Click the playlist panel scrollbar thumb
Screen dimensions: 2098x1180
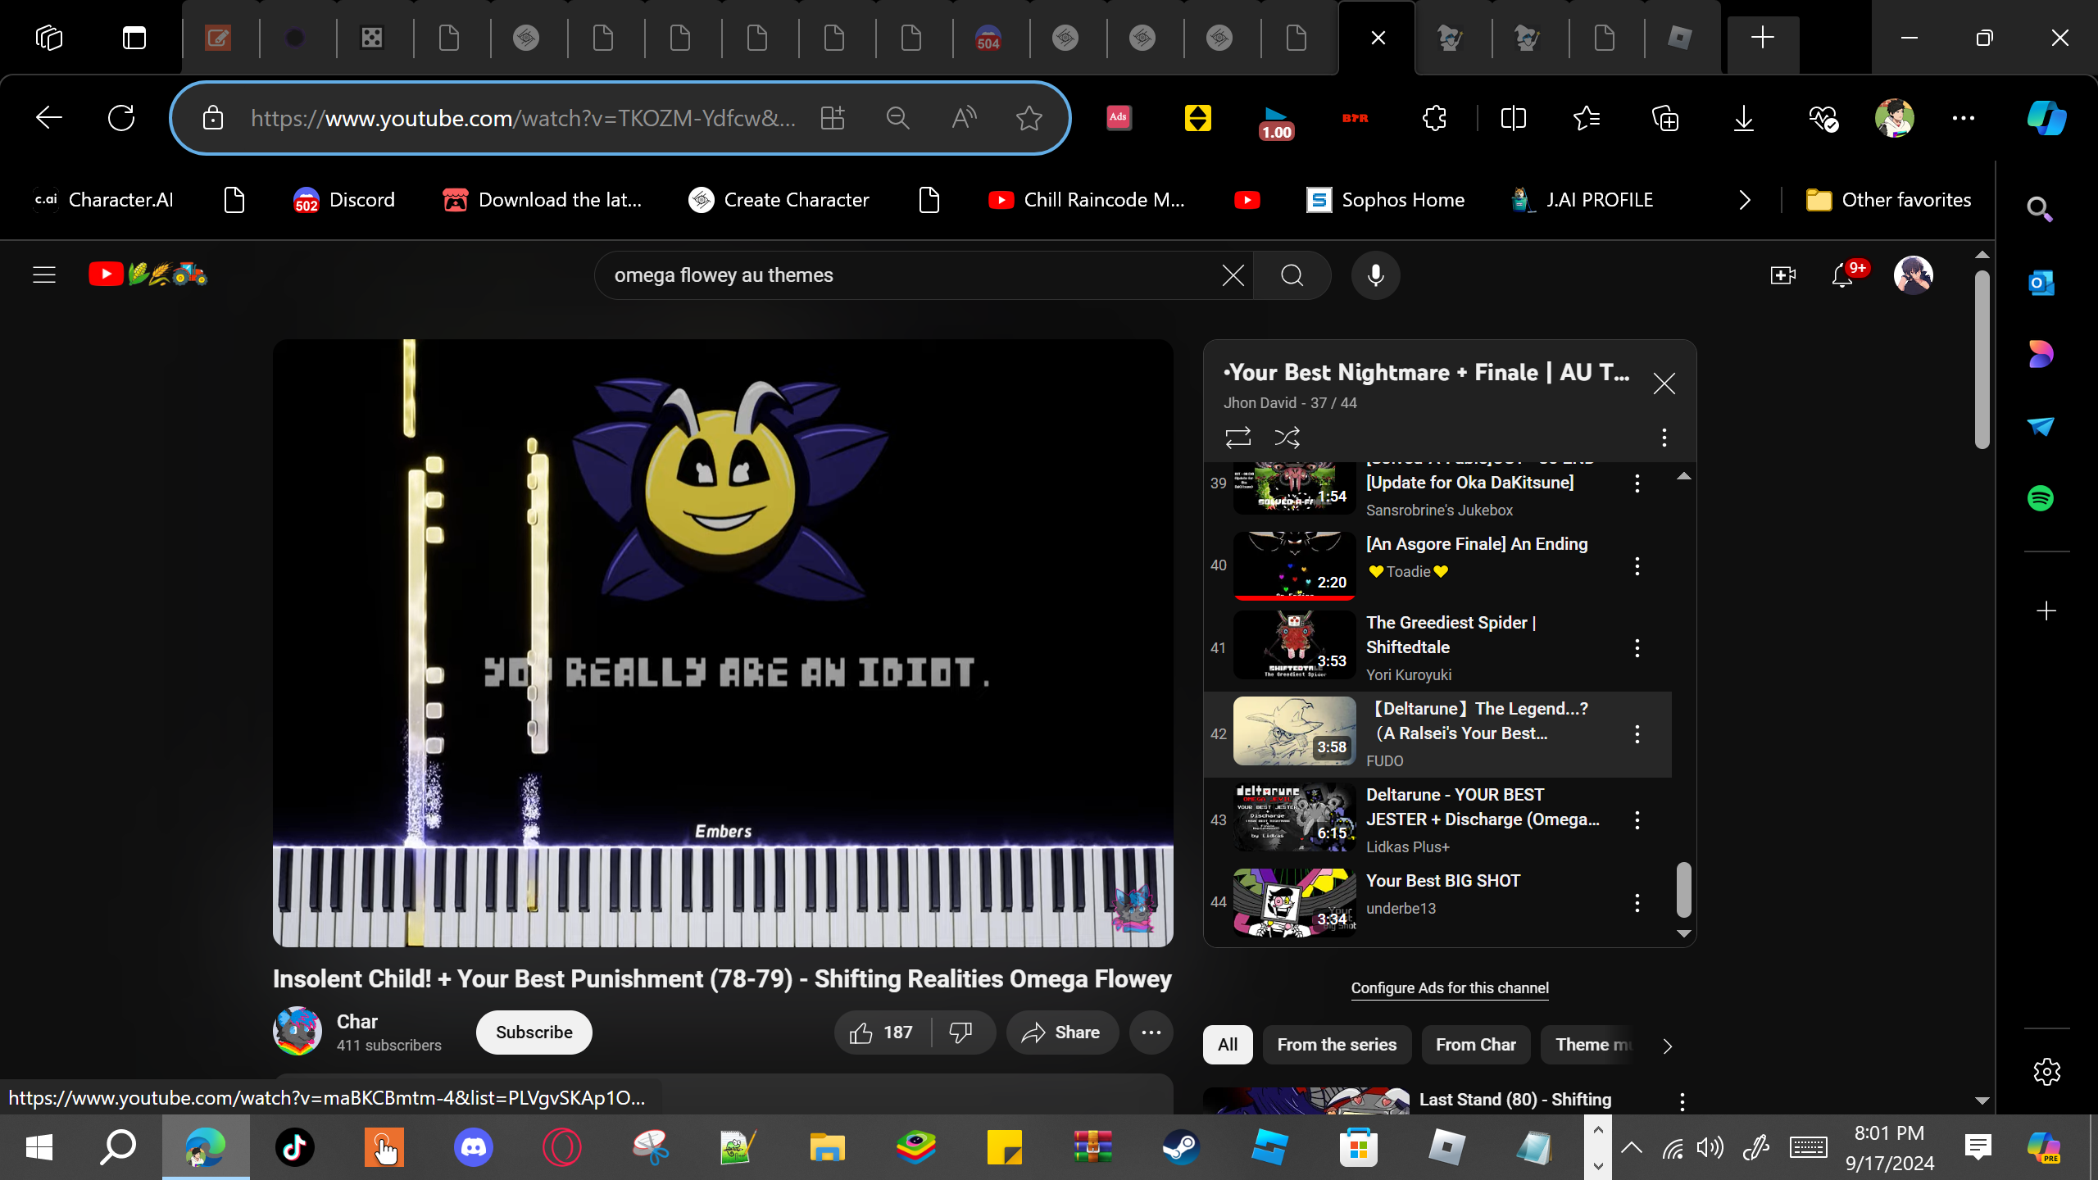[x=1683, y=890]
